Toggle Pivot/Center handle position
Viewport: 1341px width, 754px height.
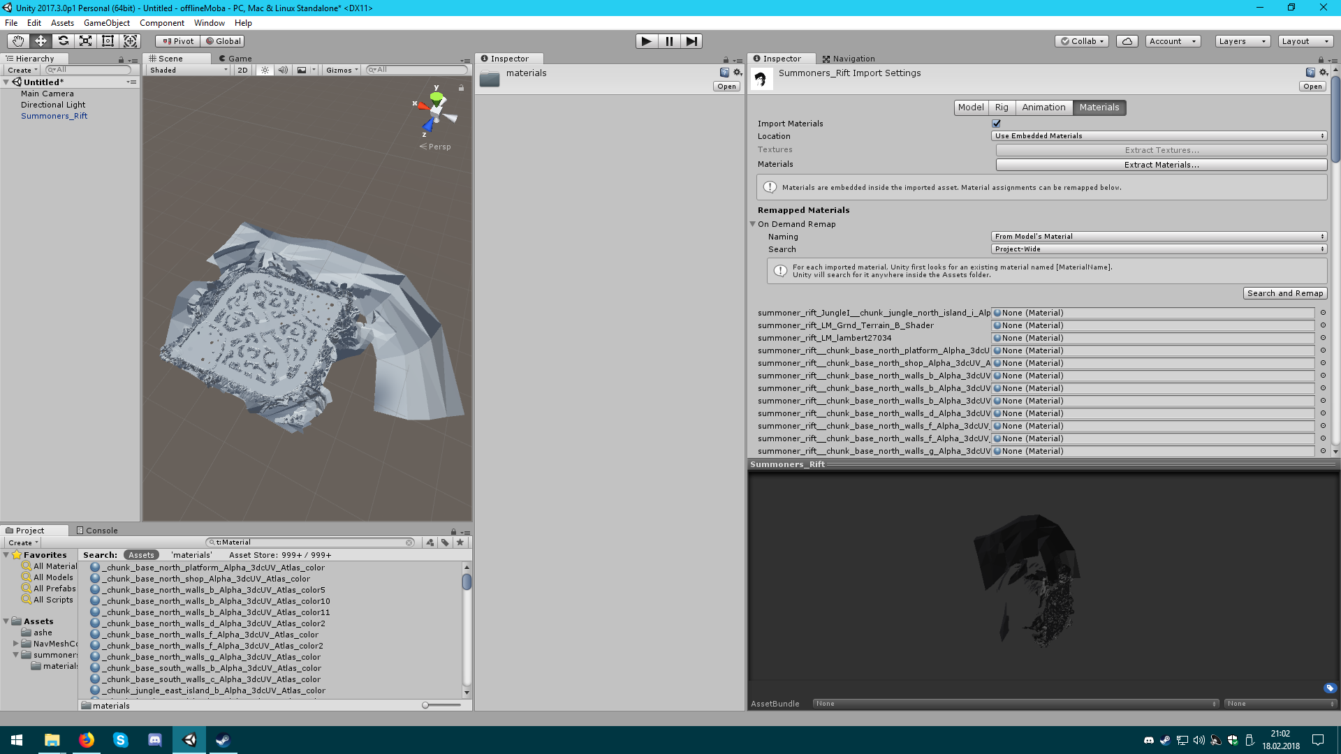click(x=178, y=41)
